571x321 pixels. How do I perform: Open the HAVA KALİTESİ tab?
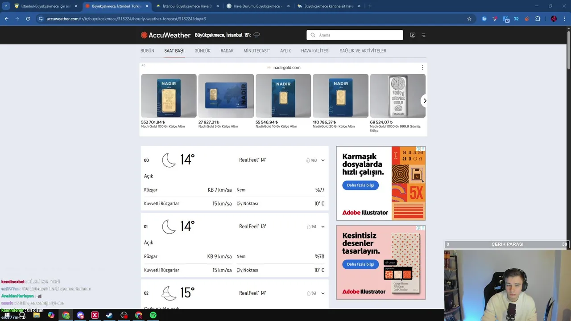315,51
